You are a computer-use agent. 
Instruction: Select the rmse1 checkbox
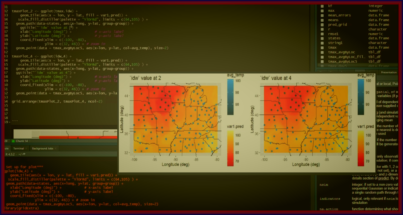coord(322,34)
